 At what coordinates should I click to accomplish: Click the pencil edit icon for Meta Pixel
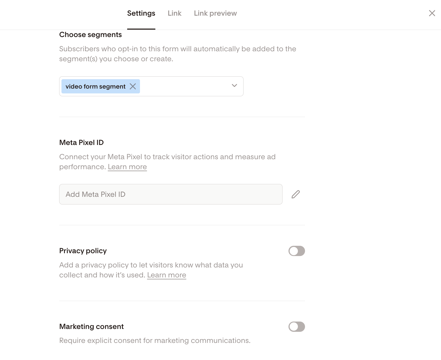pos(296,194)
